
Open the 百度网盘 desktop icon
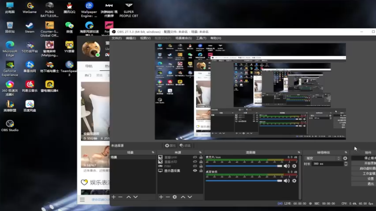[x=30, y=106]
